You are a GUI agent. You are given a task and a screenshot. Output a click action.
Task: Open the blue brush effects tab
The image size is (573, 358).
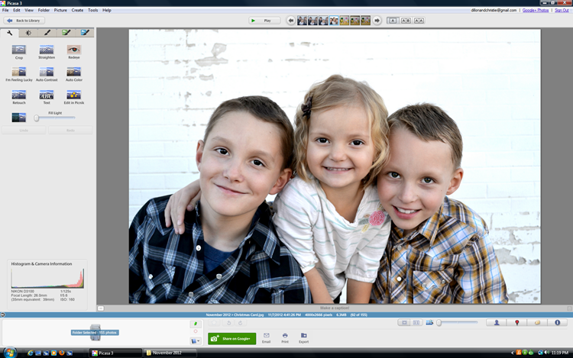point(85,33)
